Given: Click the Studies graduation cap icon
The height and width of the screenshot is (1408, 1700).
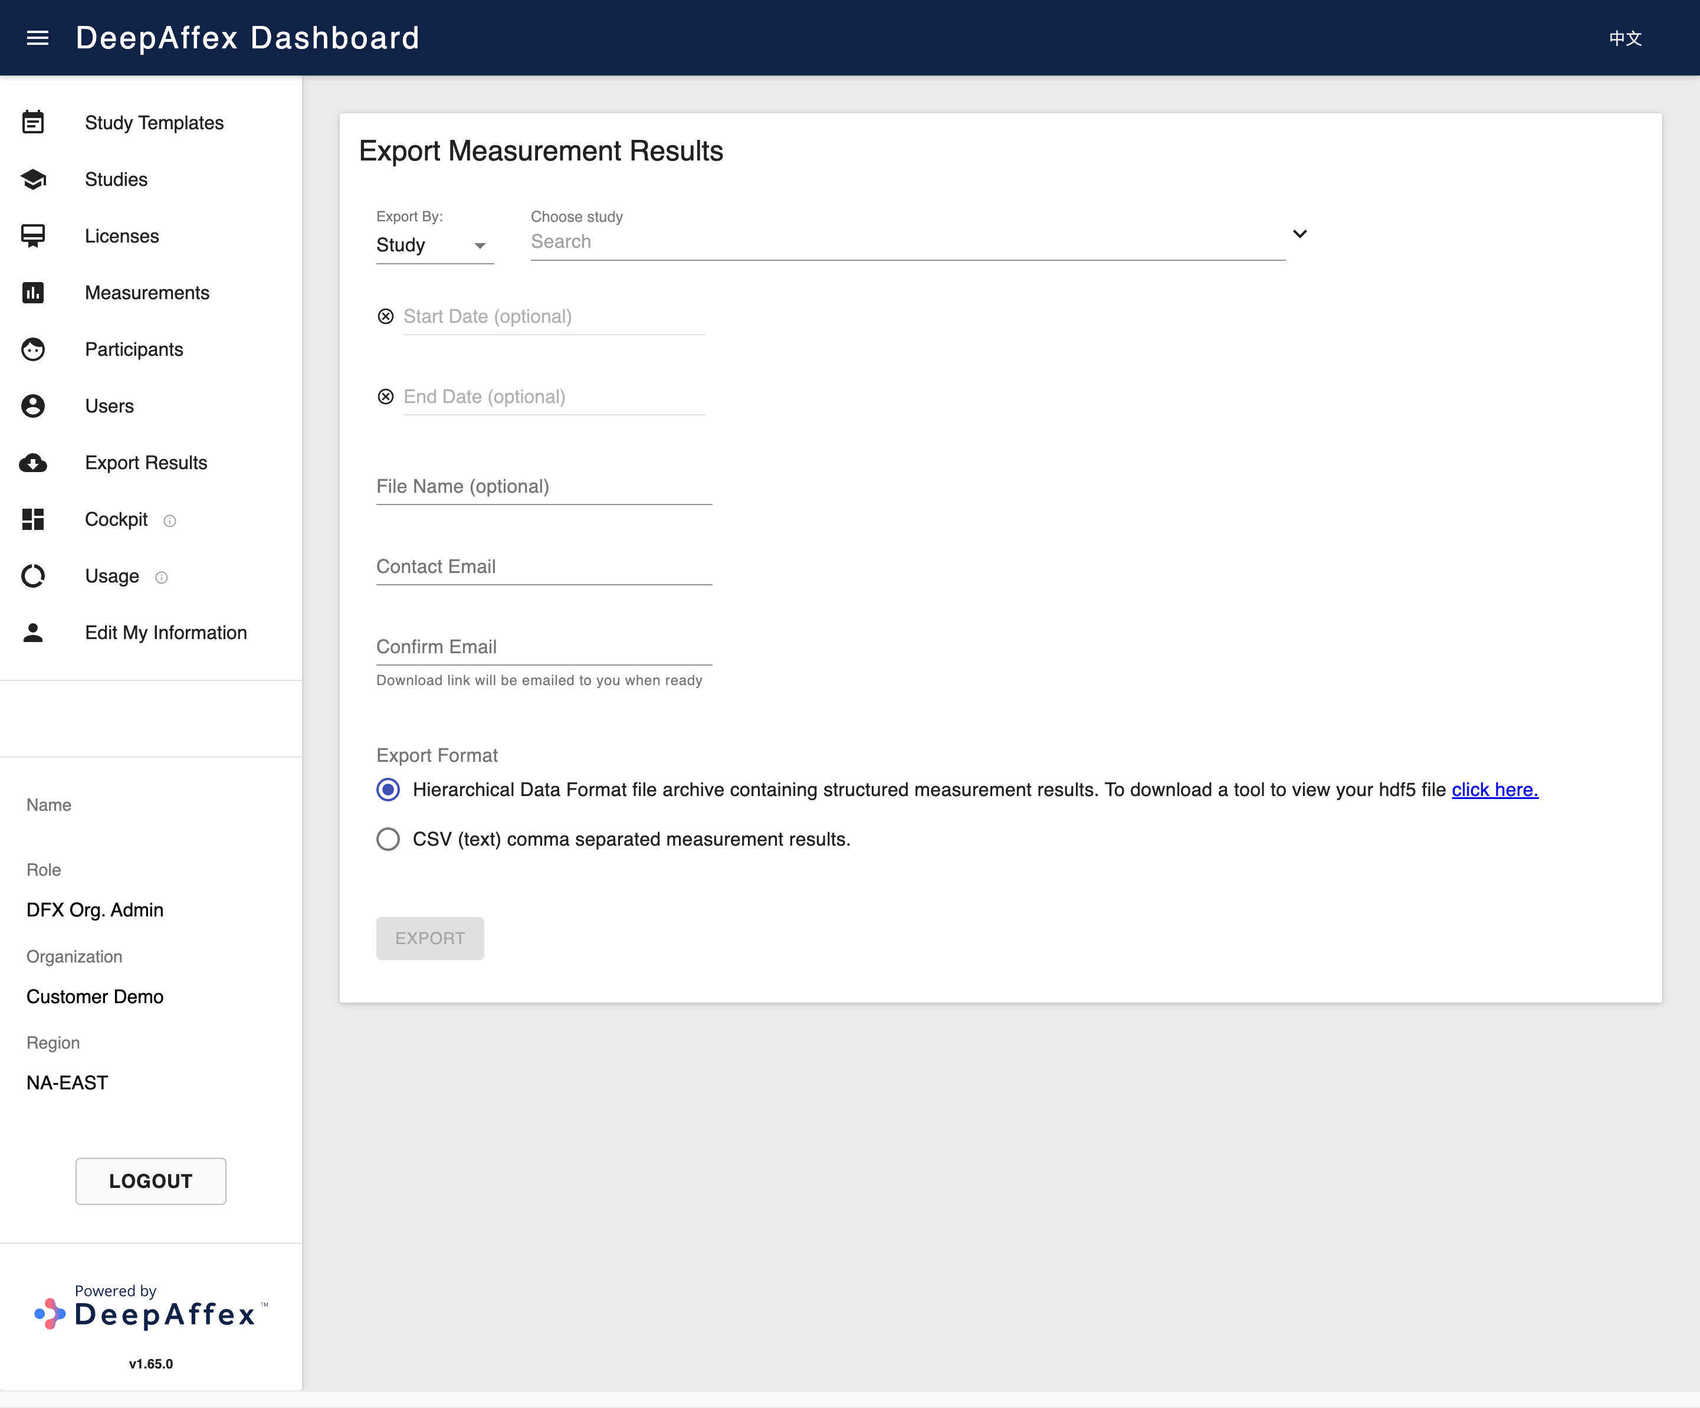Looking at the screenshot, I should 33,179.
